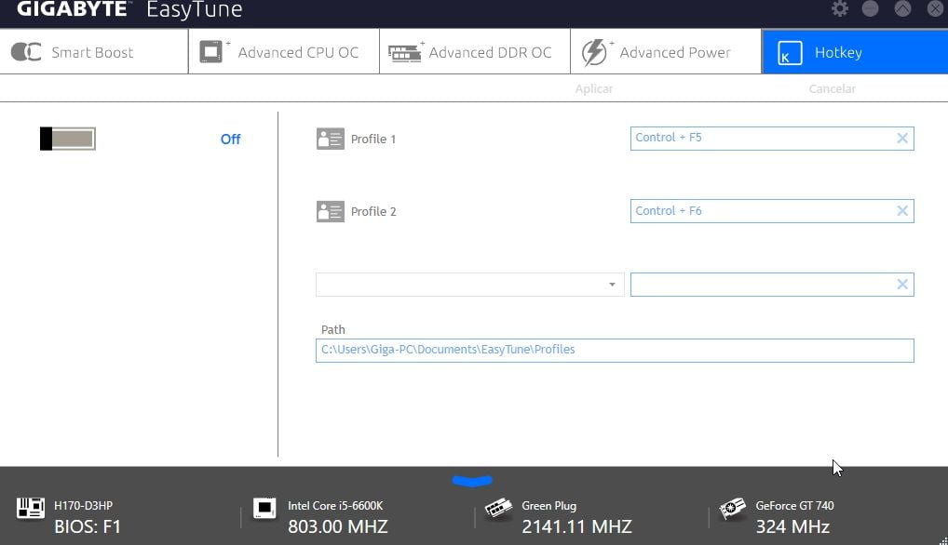Click the Aplicar button
The height and width of the screenshot is (545, 948).
(x=594, y=88)
